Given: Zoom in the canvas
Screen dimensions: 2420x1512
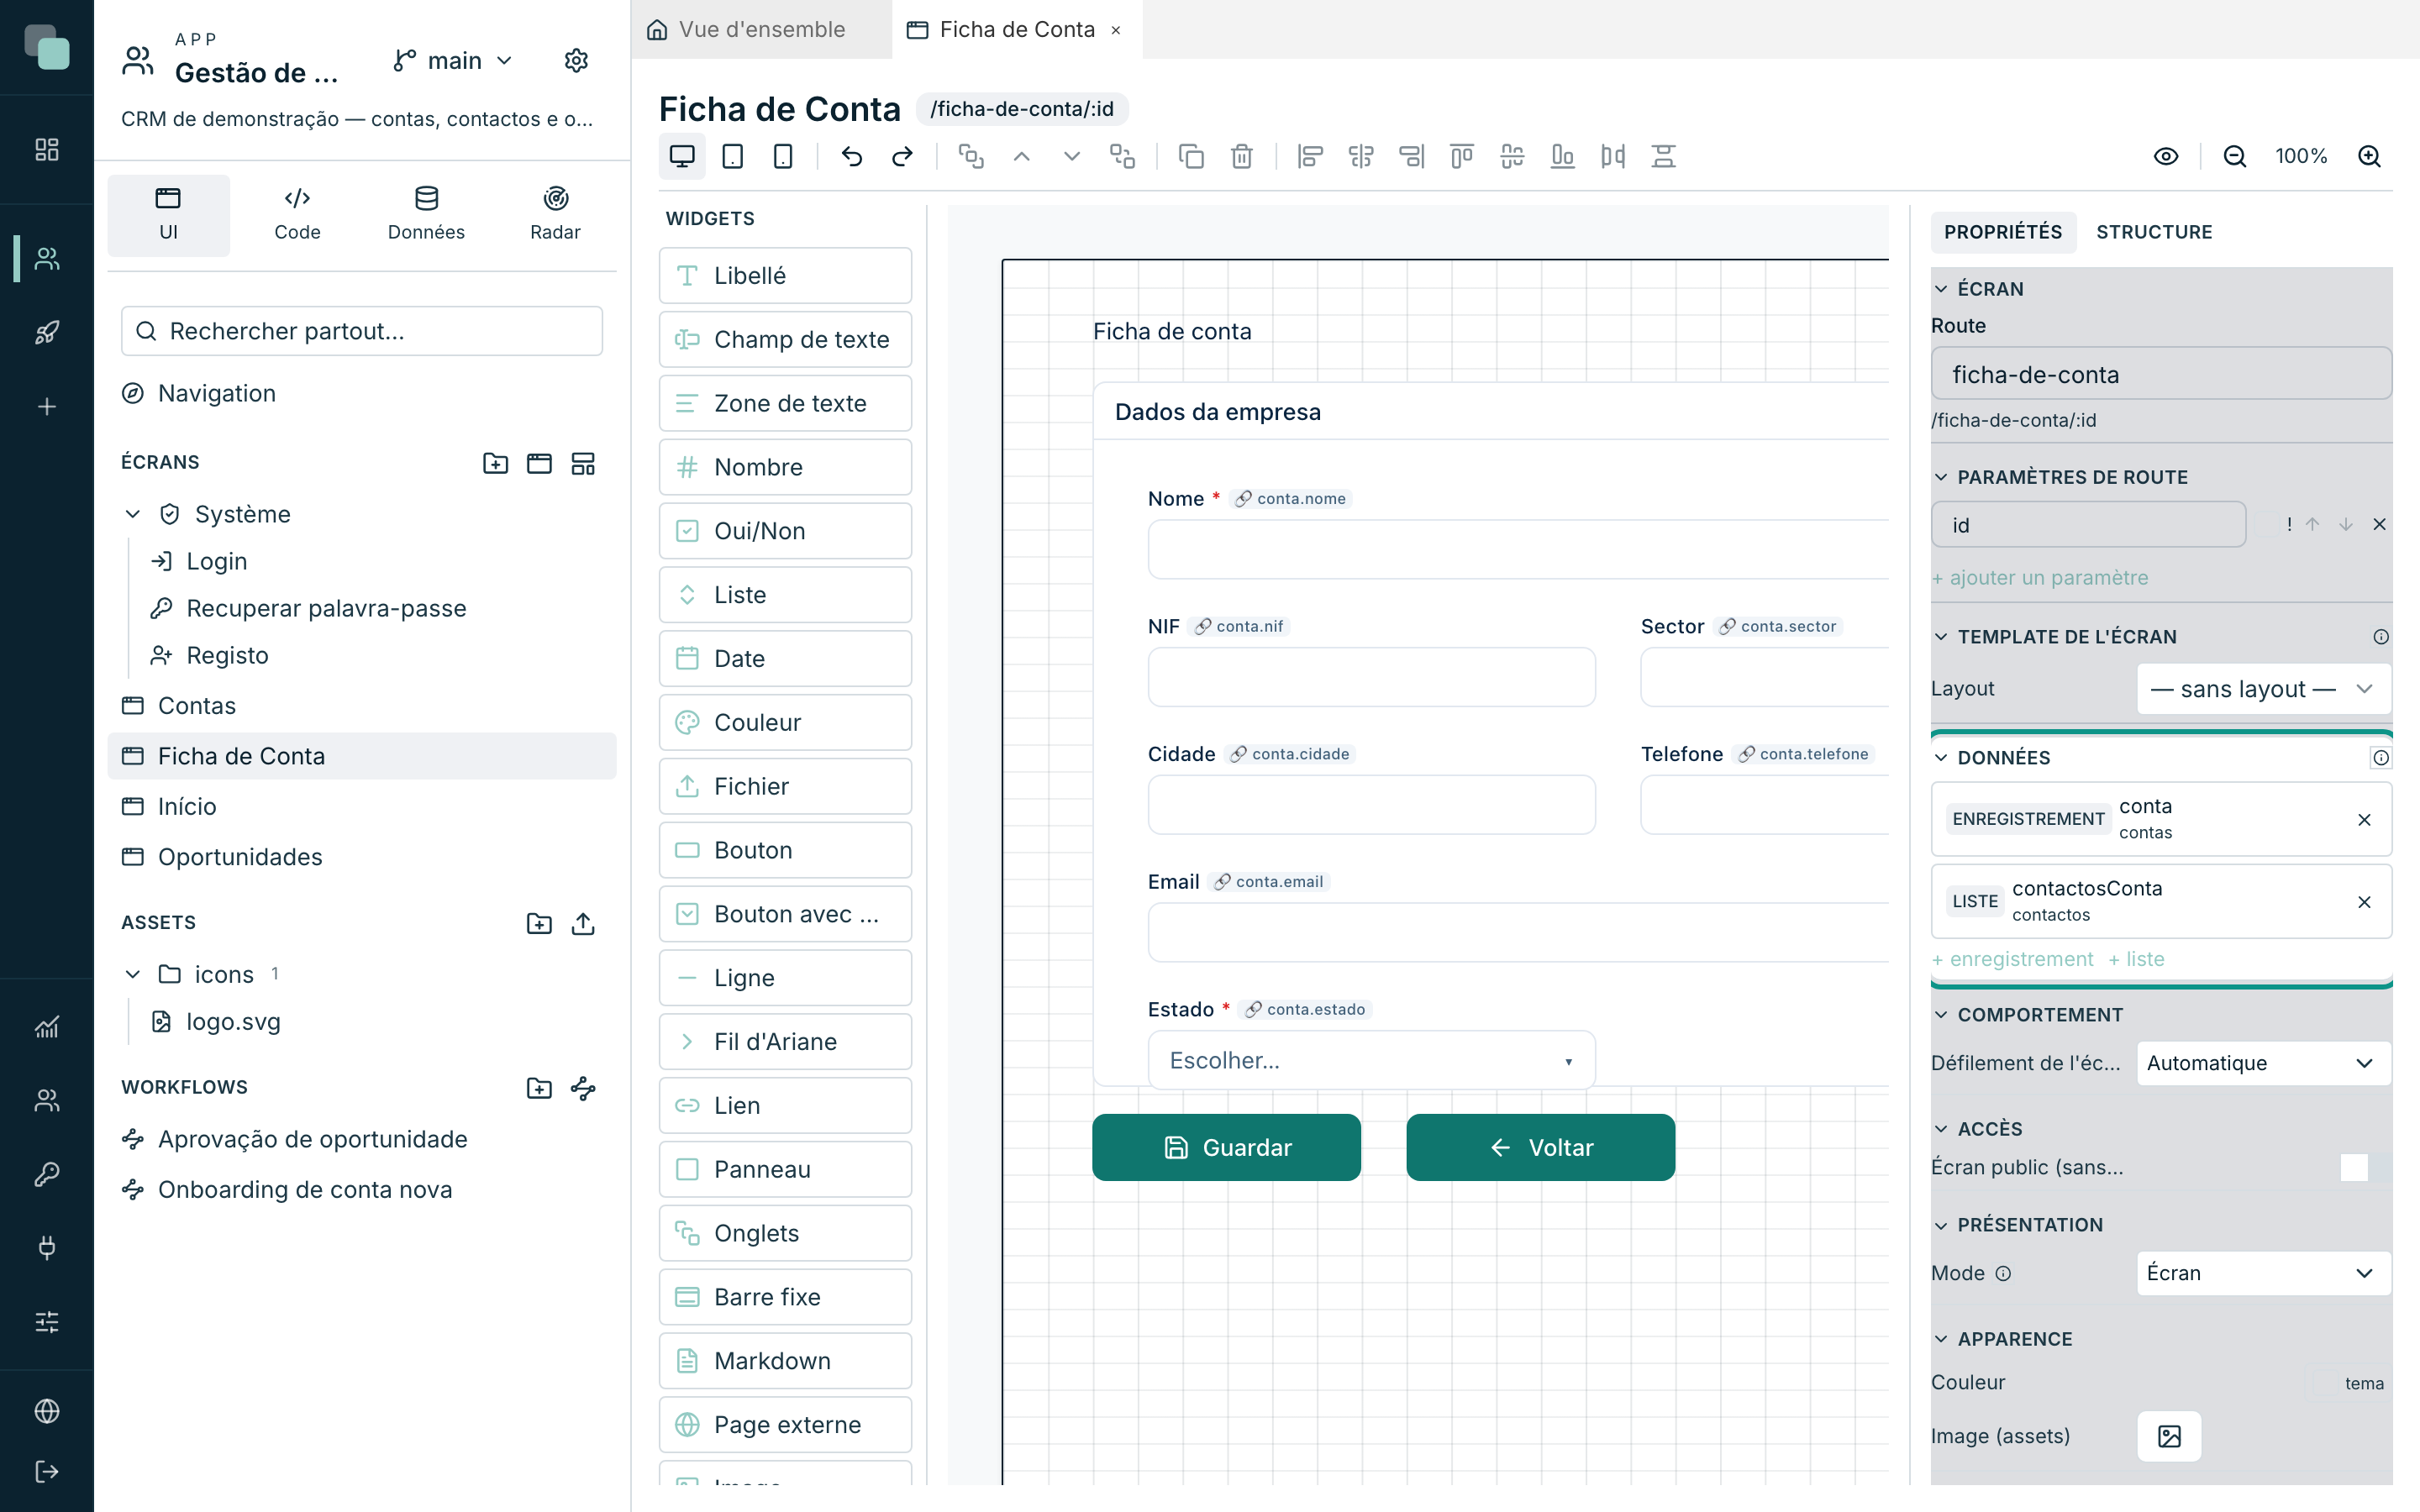Looking at the screenshot, I should point(2369,156).
